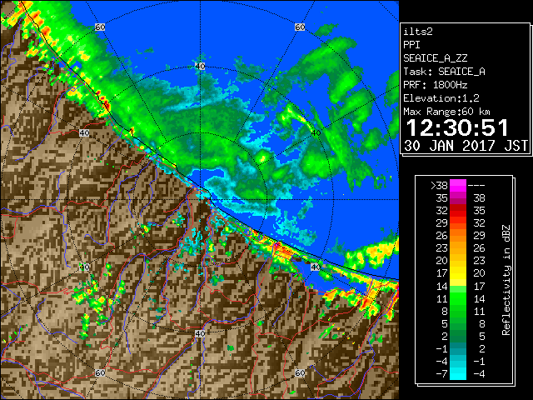Viewport: 533px width, 400px height.
Task: Pick the dark green 2–5 dBZ swatch
Action: point(458,336)
